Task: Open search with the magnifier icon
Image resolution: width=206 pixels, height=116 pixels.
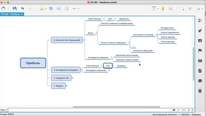Action: point(182,9)
